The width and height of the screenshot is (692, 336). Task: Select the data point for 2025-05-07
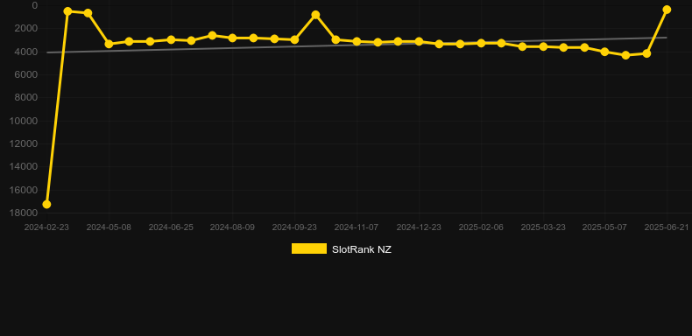point(604,52)
